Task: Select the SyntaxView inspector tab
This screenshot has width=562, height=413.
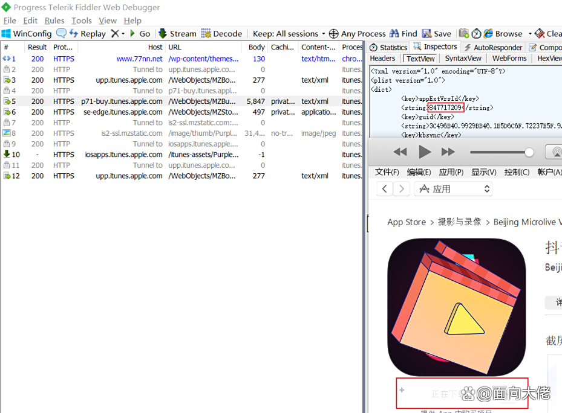Action: (x=463, y=59)
